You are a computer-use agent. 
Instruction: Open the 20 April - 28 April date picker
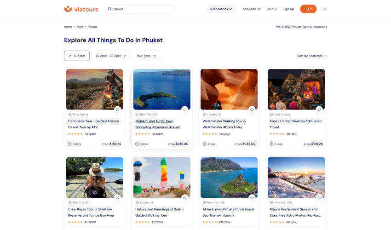110,56
